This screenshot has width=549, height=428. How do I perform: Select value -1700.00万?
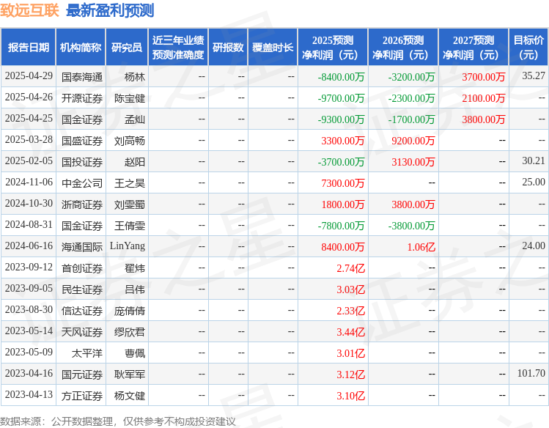click(411, 119)
